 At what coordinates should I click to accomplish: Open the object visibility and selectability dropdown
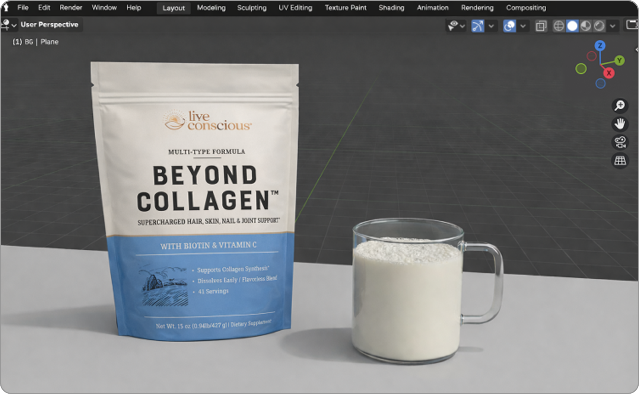coord(456,26)
